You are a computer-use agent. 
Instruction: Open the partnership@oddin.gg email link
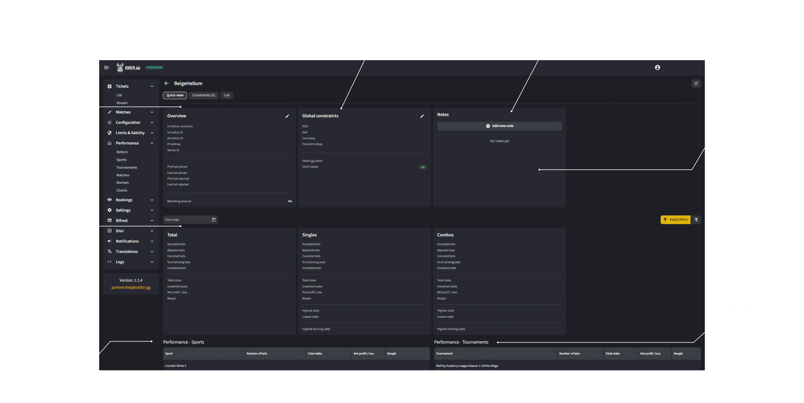[131, 287]
